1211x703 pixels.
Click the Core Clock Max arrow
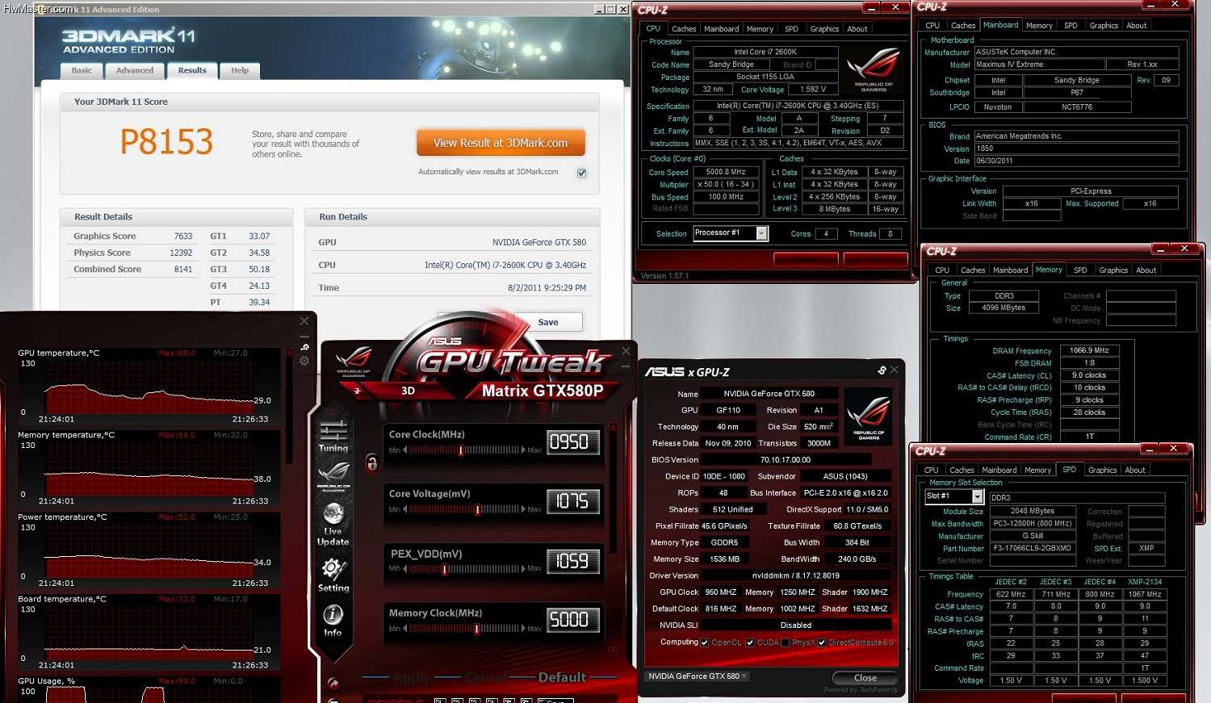click(523, 450)
